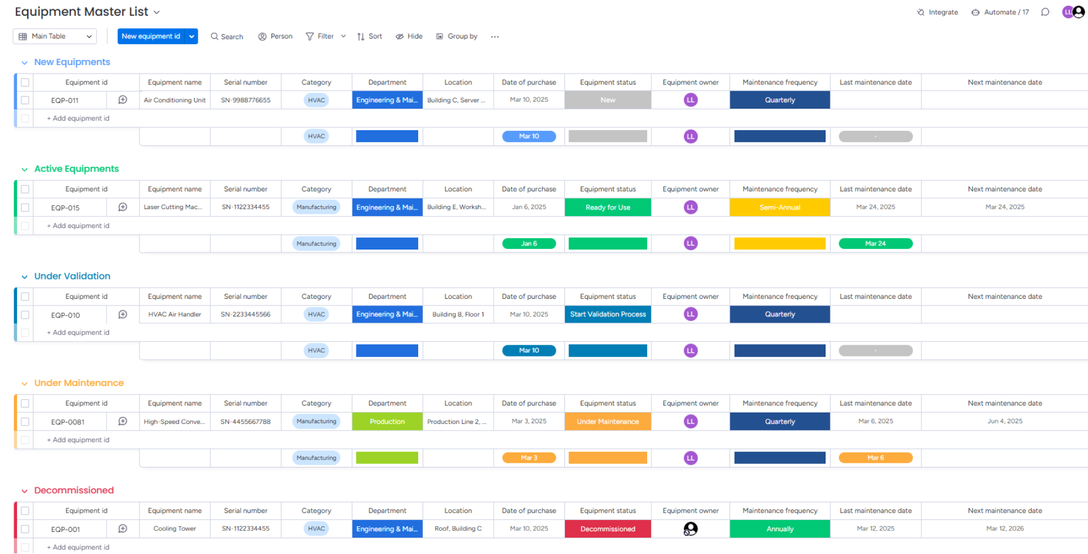The width and height of the screenshot is (1088, 554).
Task: Check the EQP-010 row checkbox
Action: click(x=25, y=315)
